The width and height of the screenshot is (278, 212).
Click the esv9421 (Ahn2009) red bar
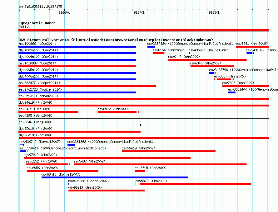pyautogui.click(x=48, y=112)
